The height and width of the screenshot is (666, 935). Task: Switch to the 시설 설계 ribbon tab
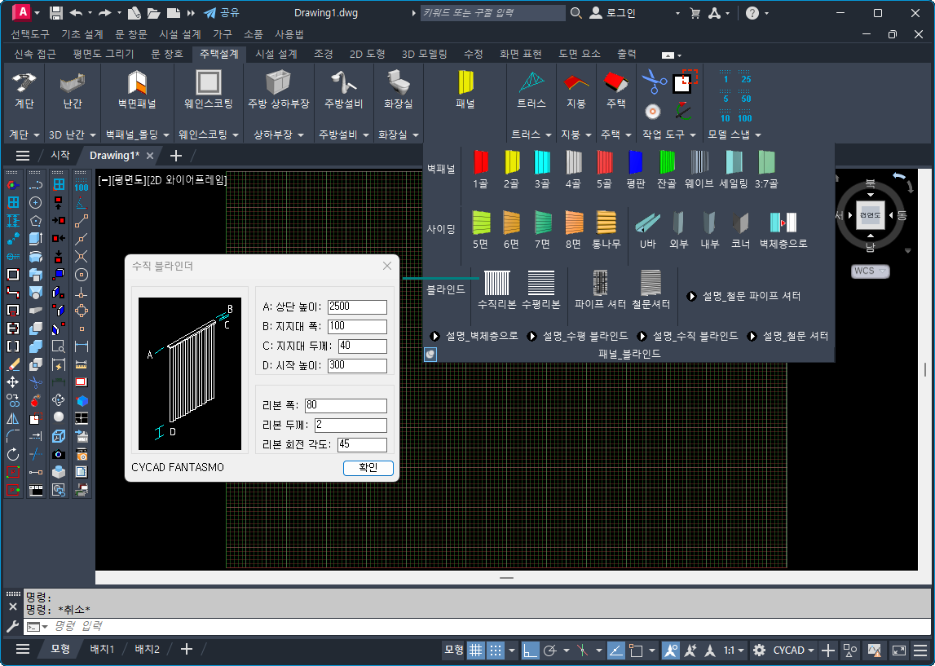point(276,54)
